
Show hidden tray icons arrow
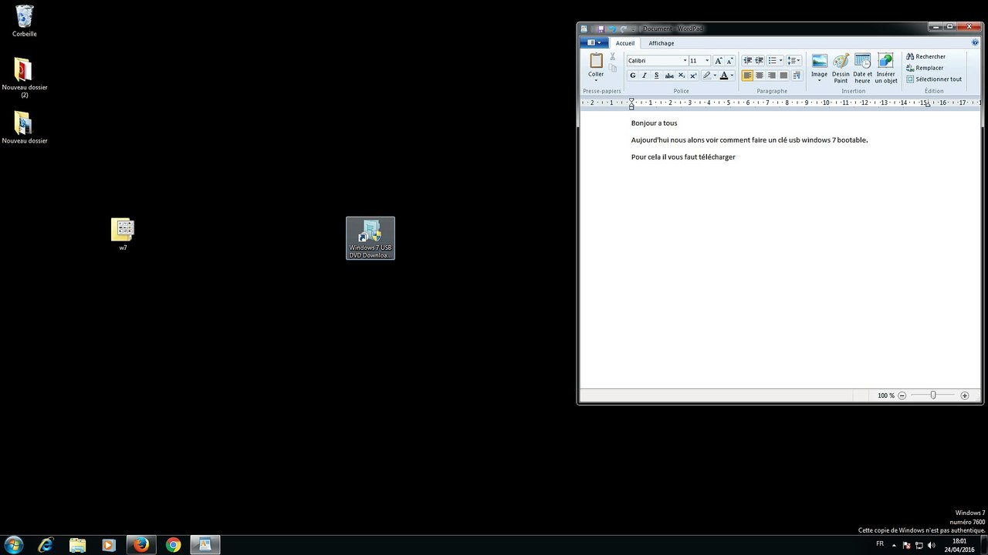click(894, 545)
